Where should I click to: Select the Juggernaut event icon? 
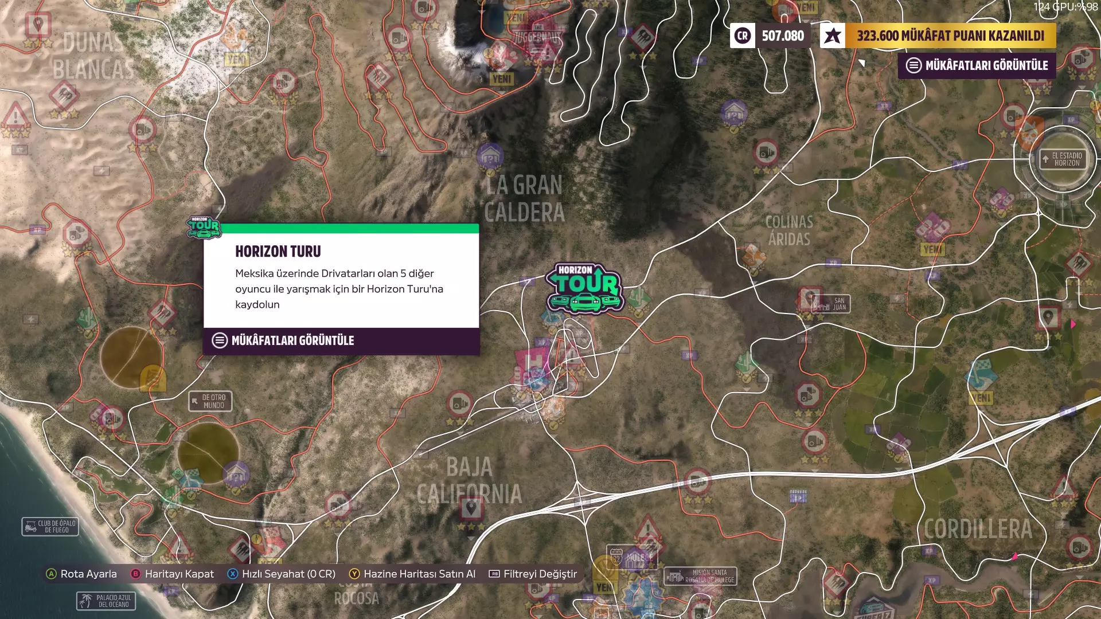[537, 34]
